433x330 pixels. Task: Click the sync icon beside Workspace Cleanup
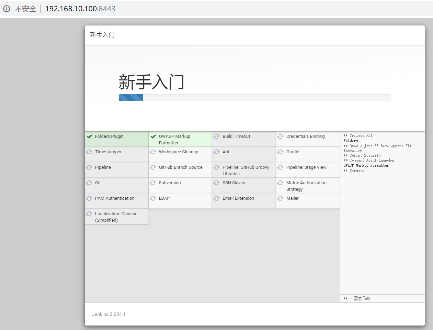[153, 152]
